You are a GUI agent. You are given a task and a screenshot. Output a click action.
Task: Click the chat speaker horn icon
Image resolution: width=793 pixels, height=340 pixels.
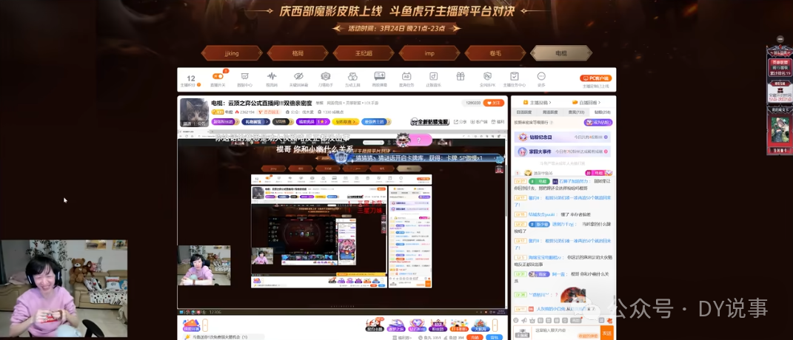click(523, 320)
